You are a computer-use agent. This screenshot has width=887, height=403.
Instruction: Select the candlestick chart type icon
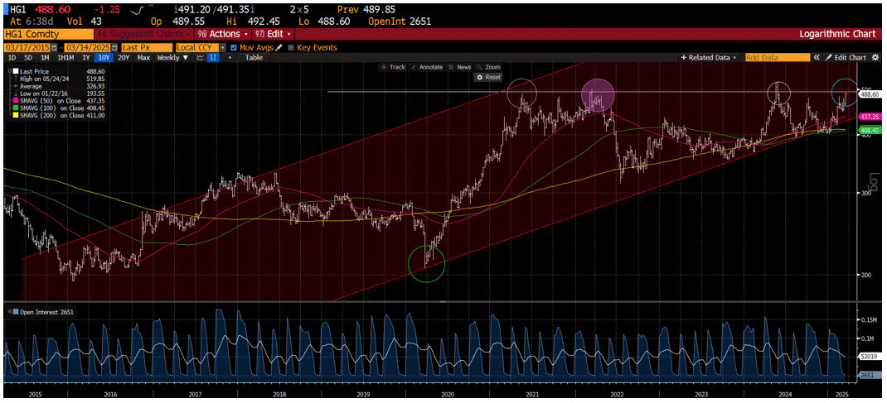(x=213, y=58)
